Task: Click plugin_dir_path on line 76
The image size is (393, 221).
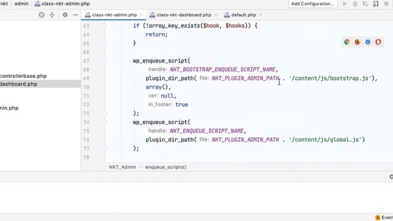Action: point(169,139)
